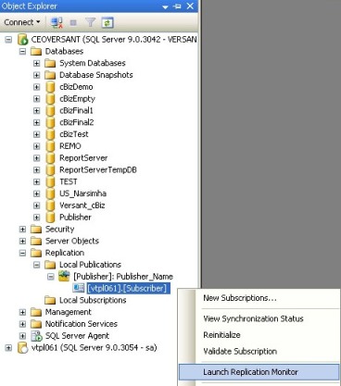
Task: Click the ReportServerTempDB database icon
Action: pos(50,170)
